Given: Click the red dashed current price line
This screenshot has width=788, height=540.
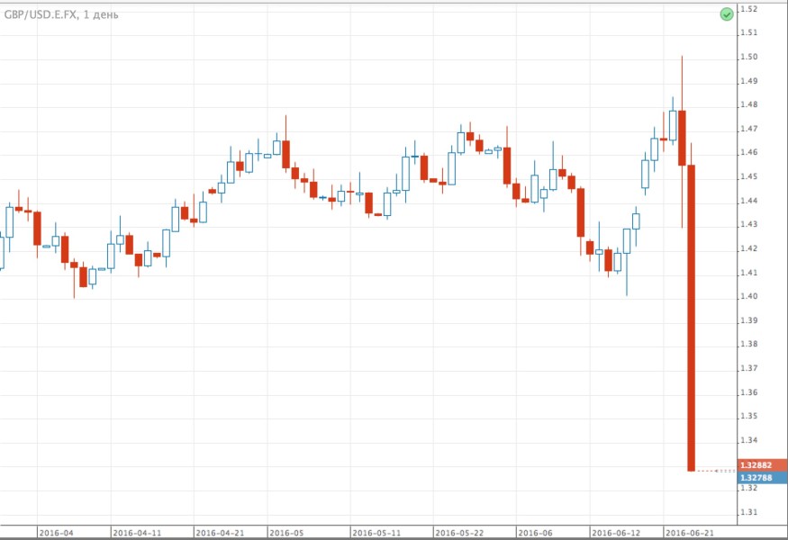Looking at the screenshot, I should click(718, 471).
